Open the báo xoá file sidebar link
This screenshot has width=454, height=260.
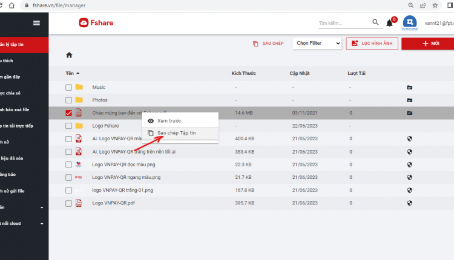click(x=24, y=109)
